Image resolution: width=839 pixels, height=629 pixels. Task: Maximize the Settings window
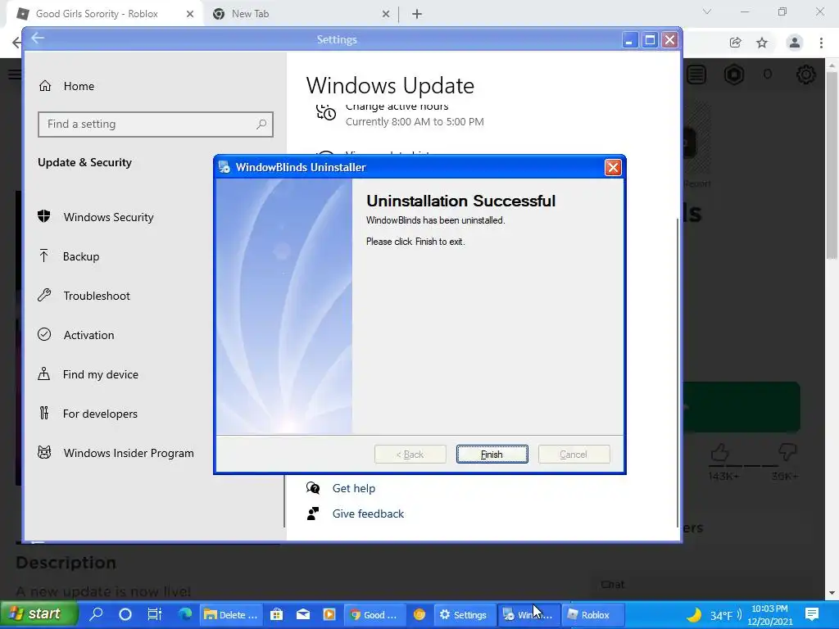pos(650,40)
